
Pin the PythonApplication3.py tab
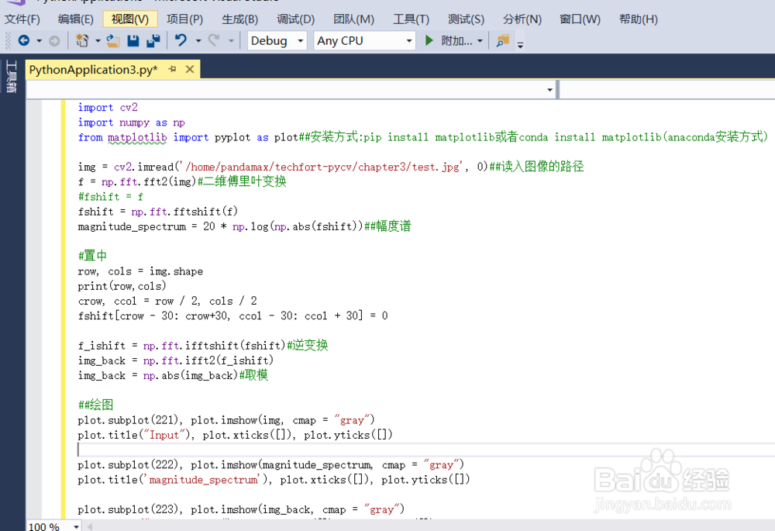point(172,69)
